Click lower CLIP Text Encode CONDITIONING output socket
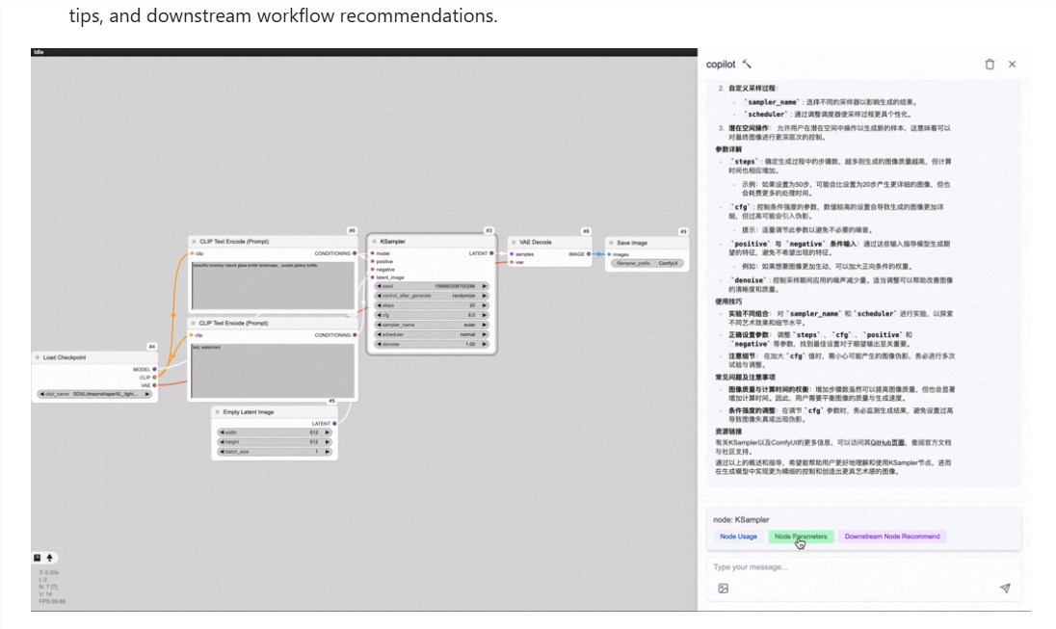 [x=355, y=334]
